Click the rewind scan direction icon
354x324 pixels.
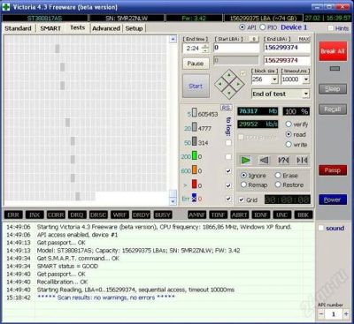click(x=265, y=161)
